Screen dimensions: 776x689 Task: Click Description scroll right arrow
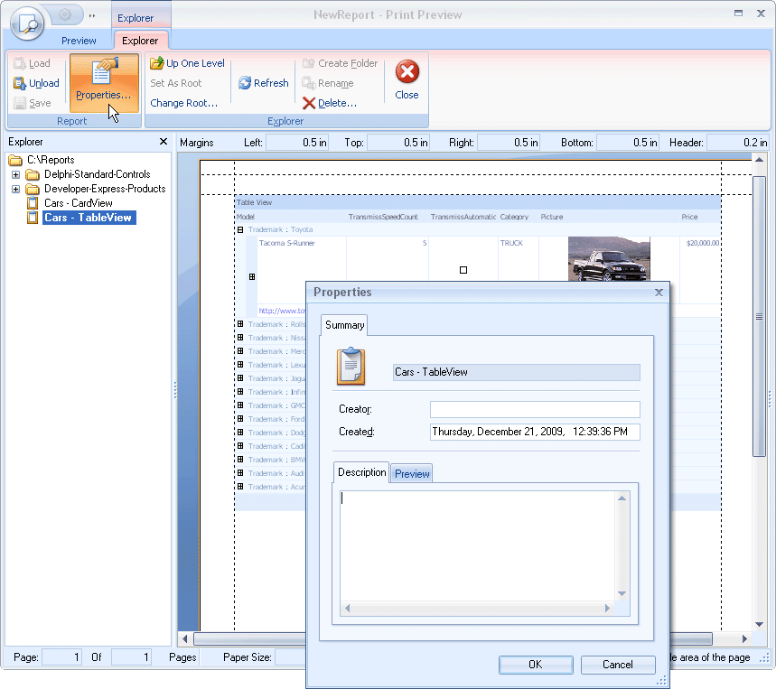pyautogui.click(x=607, y=609)
